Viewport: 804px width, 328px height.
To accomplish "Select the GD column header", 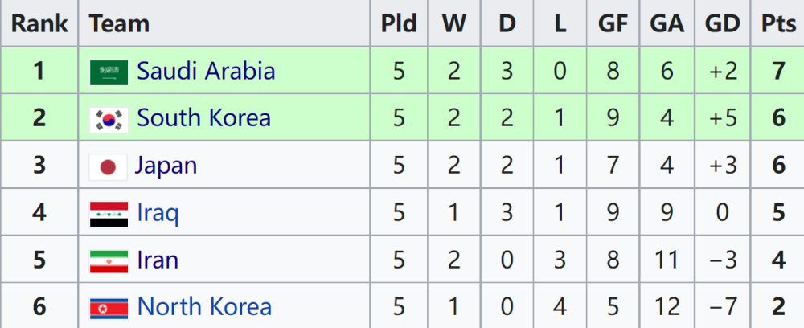I will coord(722,23).
